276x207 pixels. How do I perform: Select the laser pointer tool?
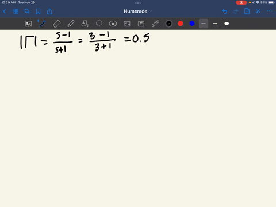[155, 24]
